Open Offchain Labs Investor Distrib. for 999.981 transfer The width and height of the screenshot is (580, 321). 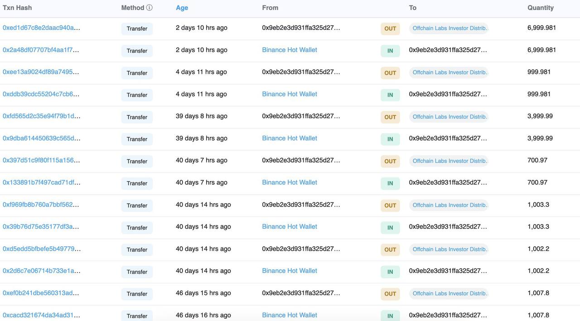pos(449,72)
